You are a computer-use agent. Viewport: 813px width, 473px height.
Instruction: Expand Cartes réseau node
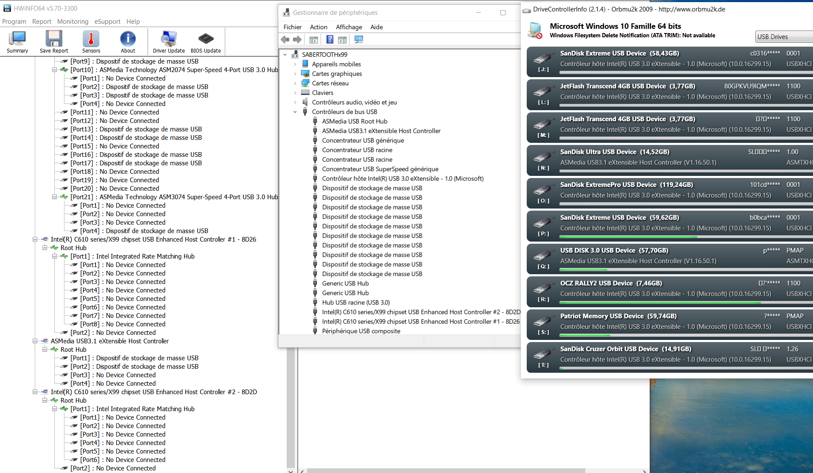(295, 83)
